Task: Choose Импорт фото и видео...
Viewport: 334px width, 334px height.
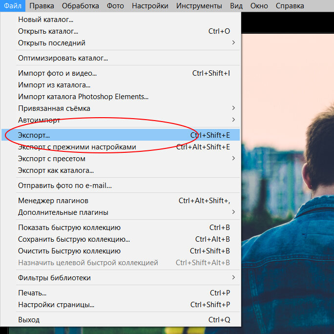Action: tap(121, 73)
